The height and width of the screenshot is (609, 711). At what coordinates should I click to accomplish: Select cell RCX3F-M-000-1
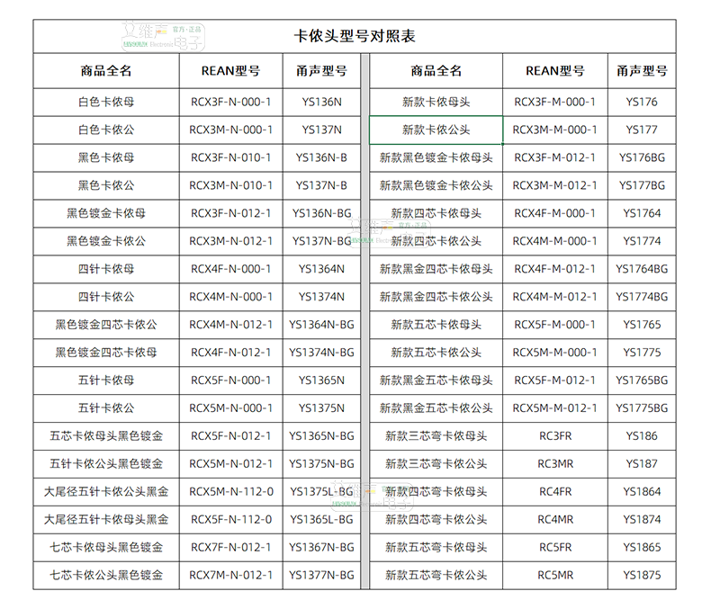click(x=555, y=103)
